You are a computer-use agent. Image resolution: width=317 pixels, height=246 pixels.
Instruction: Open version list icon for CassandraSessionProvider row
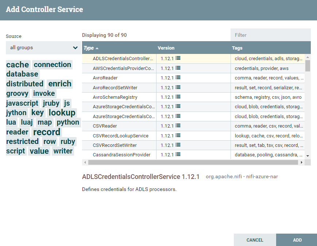click(x=178, y=154)
